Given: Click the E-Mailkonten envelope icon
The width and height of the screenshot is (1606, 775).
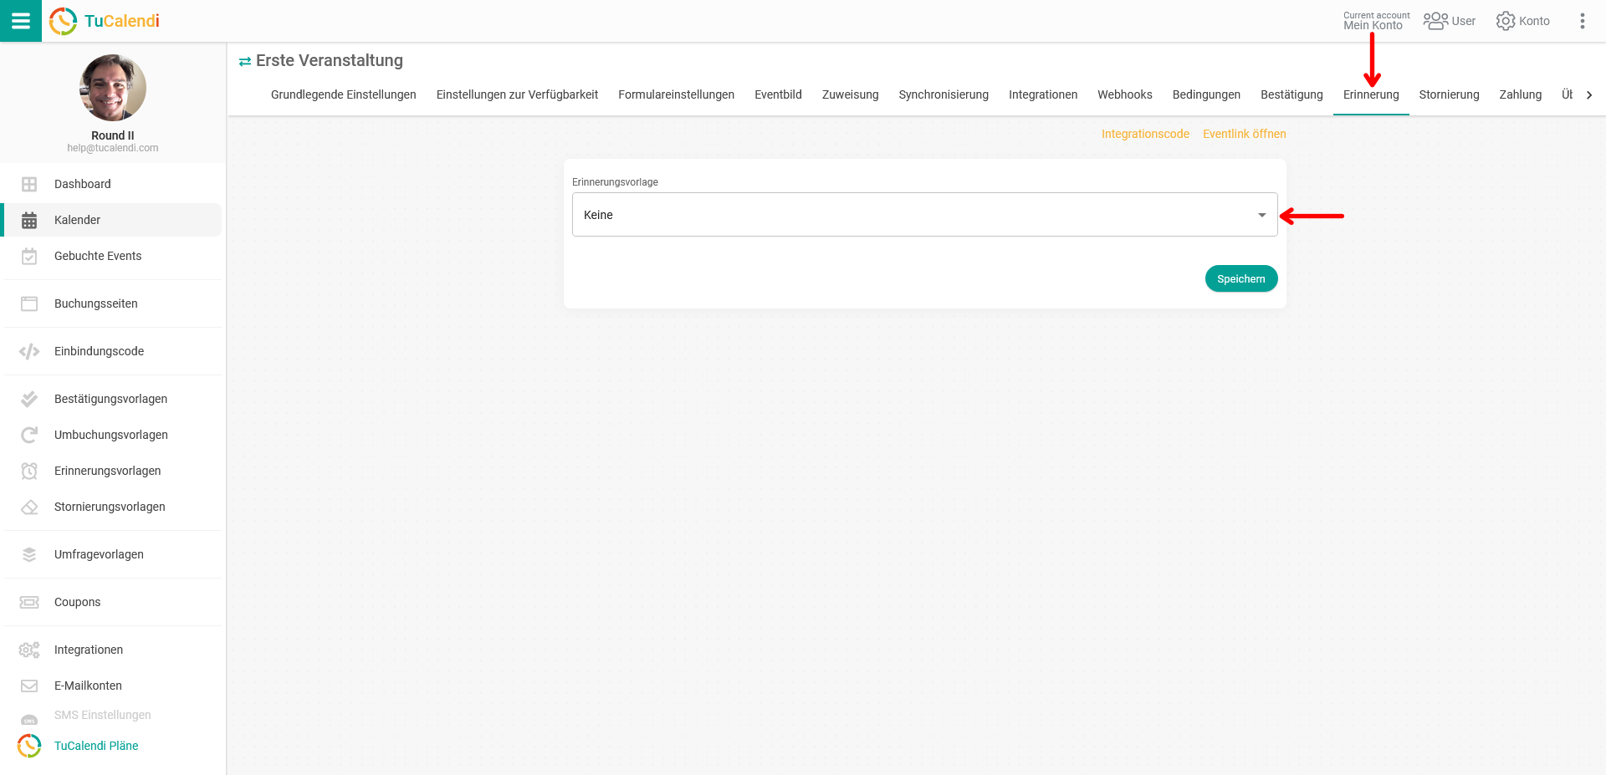Looking at the screenshot, I should coord(29,686).
